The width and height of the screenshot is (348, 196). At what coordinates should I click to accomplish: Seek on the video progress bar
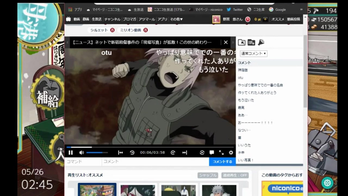(x=150, y=147)
